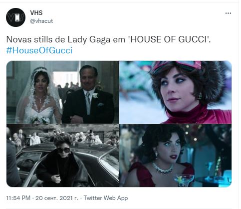Open the Twitter Web App source link
This screenshot has height=209, width=241.
click(106, 198)
